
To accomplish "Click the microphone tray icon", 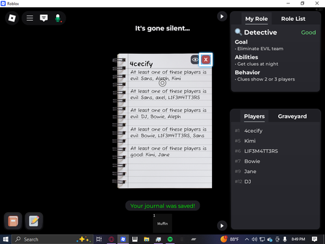I will pos(285,239).
